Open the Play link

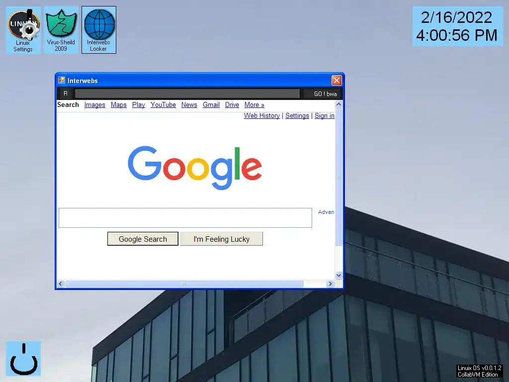[x=139, y=104]
